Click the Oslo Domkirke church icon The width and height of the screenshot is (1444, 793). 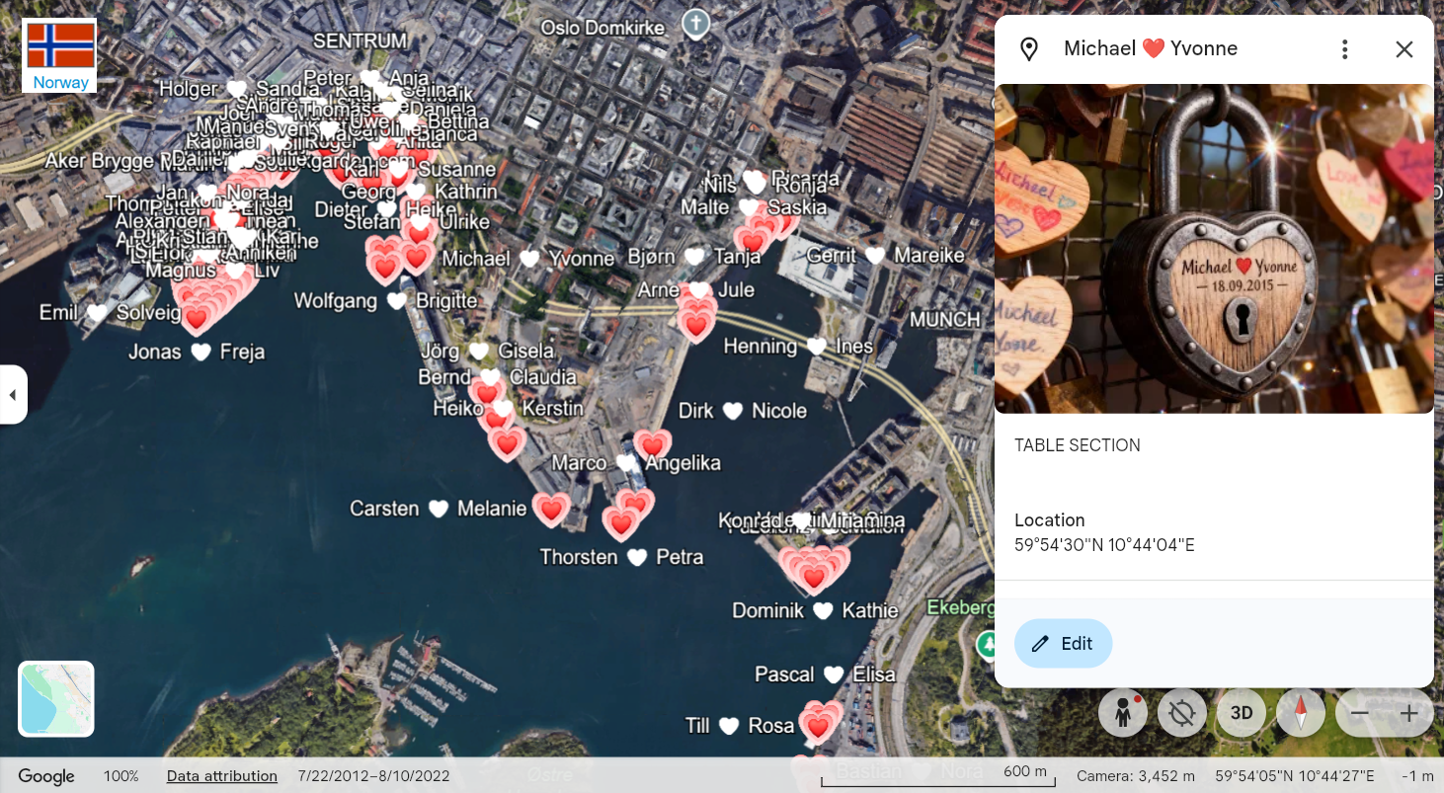pyautogui.click(x=696, y=24)
